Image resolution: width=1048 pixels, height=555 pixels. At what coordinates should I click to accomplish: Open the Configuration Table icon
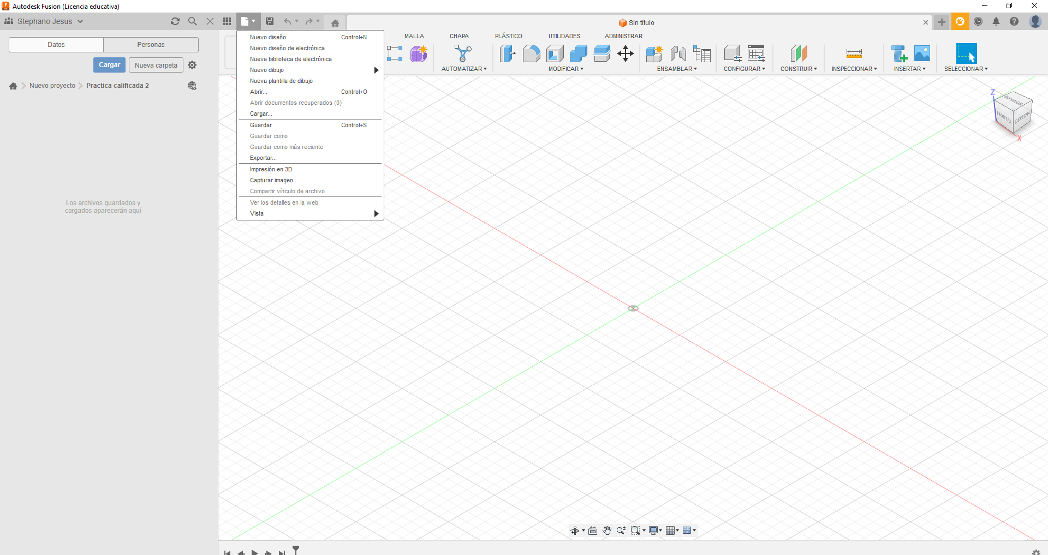[x=757, y=53]
